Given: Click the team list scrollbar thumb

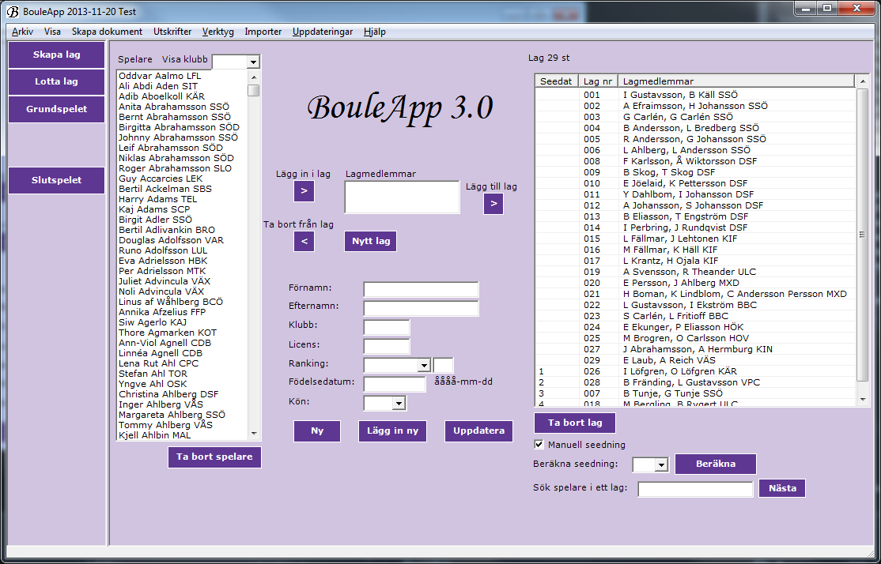Looking at the screenshot, I should 862,235.
